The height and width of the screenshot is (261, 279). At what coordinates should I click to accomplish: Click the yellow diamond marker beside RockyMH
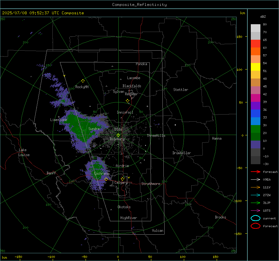point(83,81)
